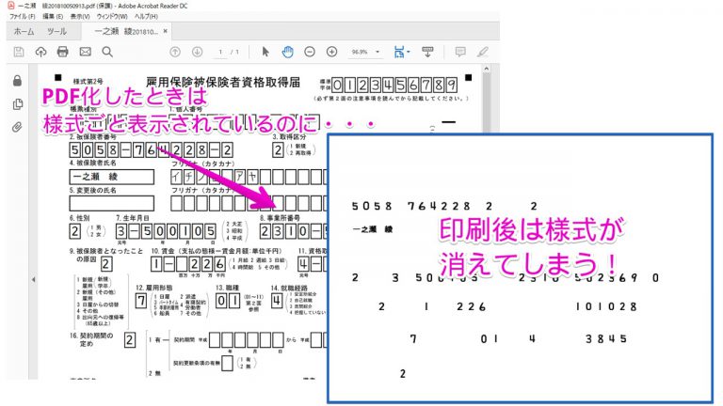This screenshot has width=723, height=406.
Task: Open the 表示 menu
Action: pos(80,17)
